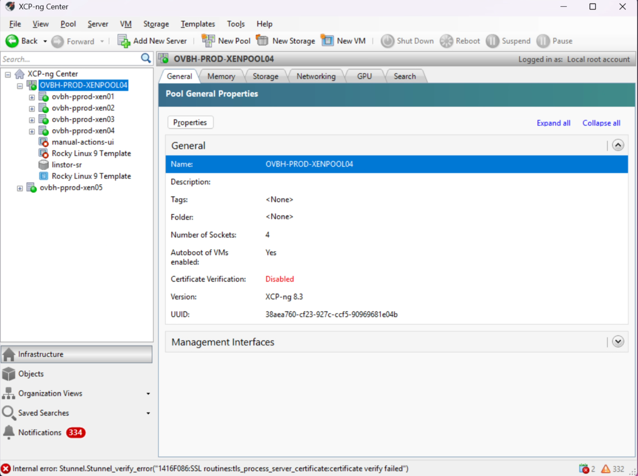This screenshot has height=476, width=638.
Task: Open the Organization Views dropdown arrow
Action: pyautogui.click(x=148, y=394)
